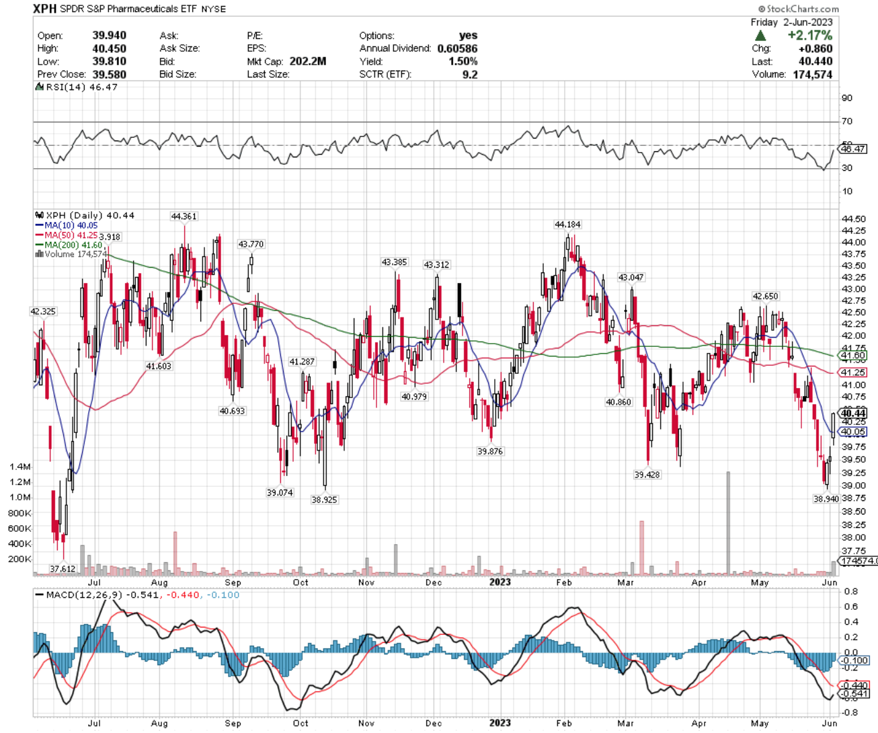Viewport: 878px width, 733px height.
Task: Click the 43.385 price label
Action: pos(394,262)
